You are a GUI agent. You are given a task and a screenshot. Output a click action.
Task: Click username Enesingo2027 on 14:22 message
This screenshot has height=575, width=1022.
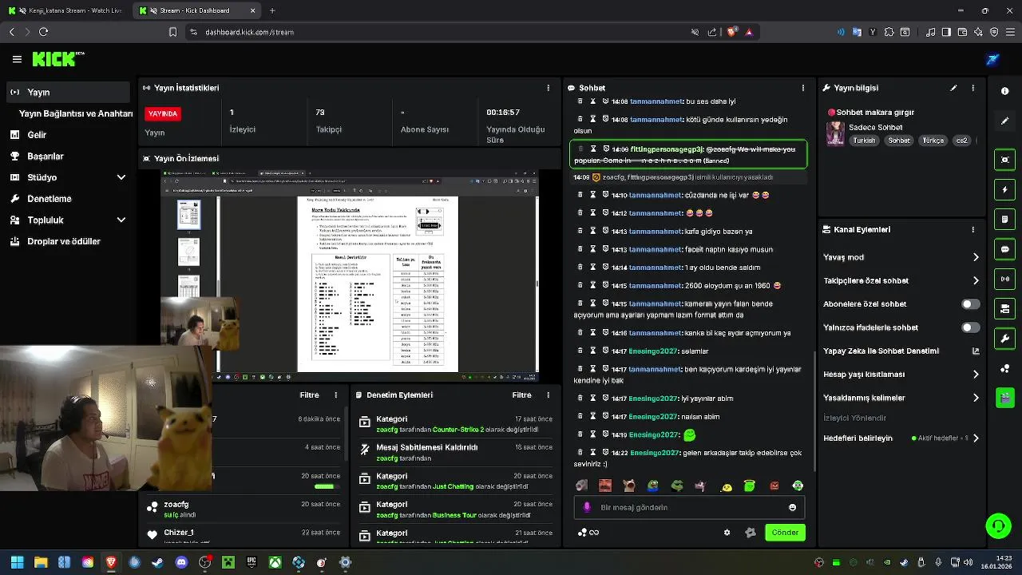click(x=654, y=453)
